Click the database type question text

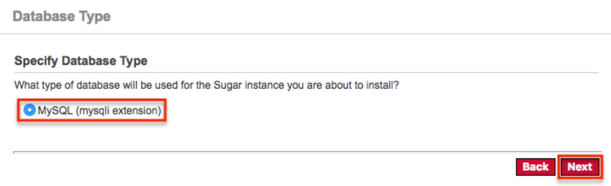tap(206, 85)
